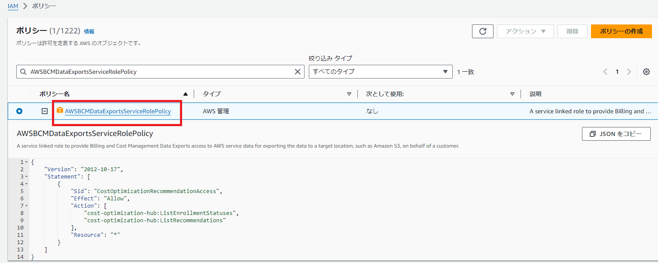Click the ポリシー (1/1222) heading

(48, 31)
